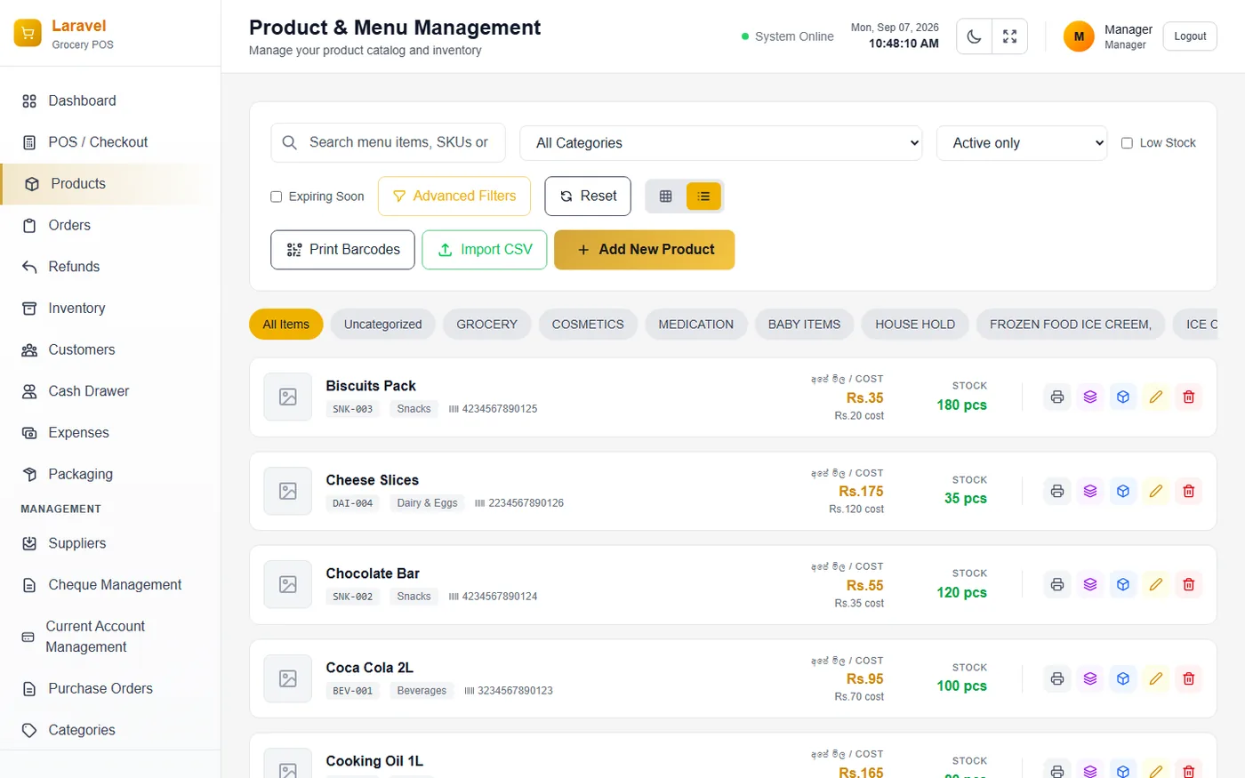Click box icon in Coca Cola 2L row
The height and width of the screenshot is (778, 1245).
coord(1123,678)
